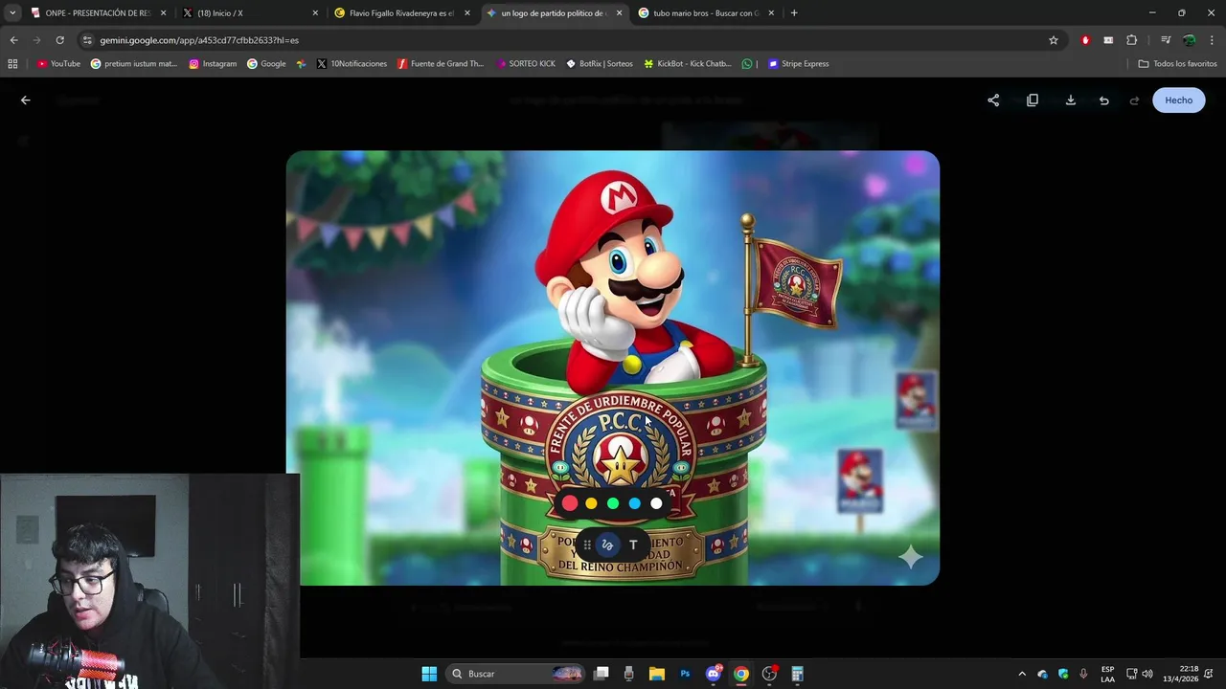Switch the ESP LAA input language
Viewport: 1226px width, 689px height.
(1108, 674)
